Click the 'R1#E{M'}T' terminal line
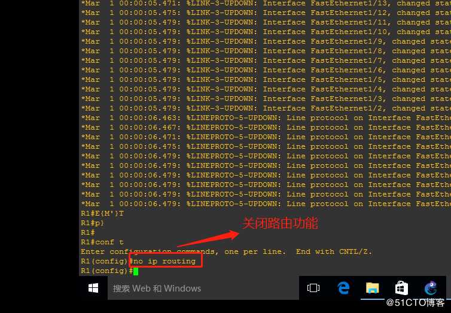Image resolution: width=451 pixels, height=313 pixels. pyautogui.click(x=102, y=213)
